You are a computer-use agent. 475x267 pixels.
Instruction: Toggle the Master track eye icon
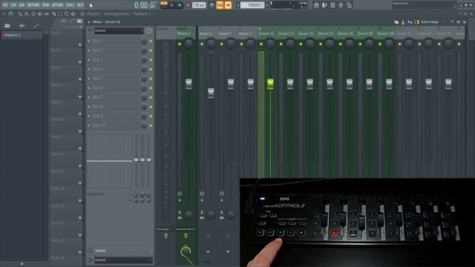(180, 218)
